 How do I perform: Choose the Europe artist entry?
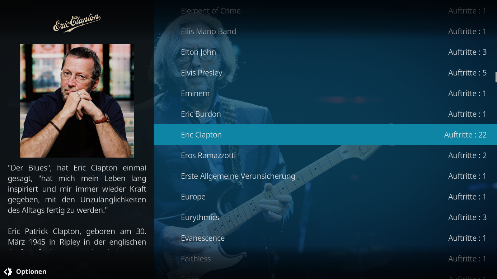pos(325,197)
